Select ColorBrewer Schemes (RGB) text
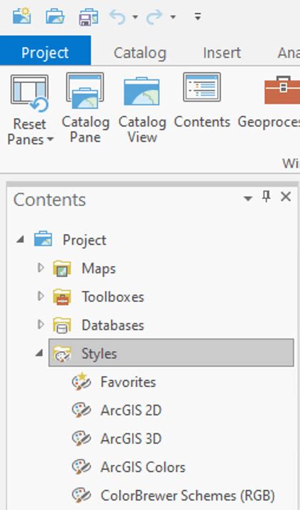This screenshot has height=510, width=300. pos(188,496)
